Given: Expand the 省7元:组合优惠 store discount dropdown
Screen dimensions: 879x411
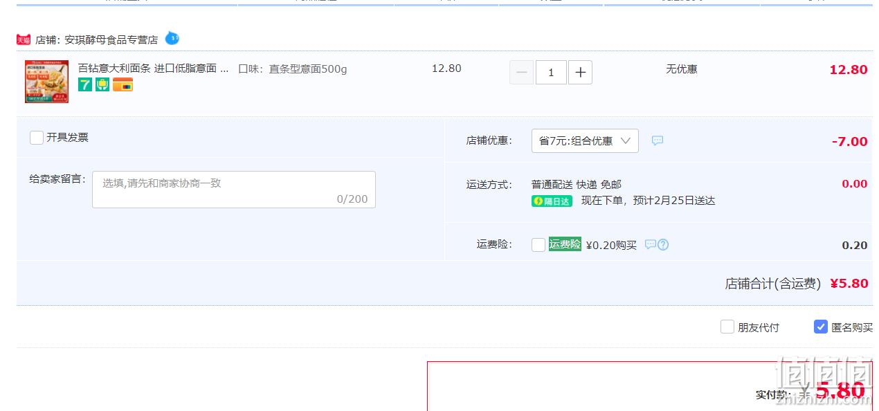Looking at the screenshot, I should (x=585, y=140).
